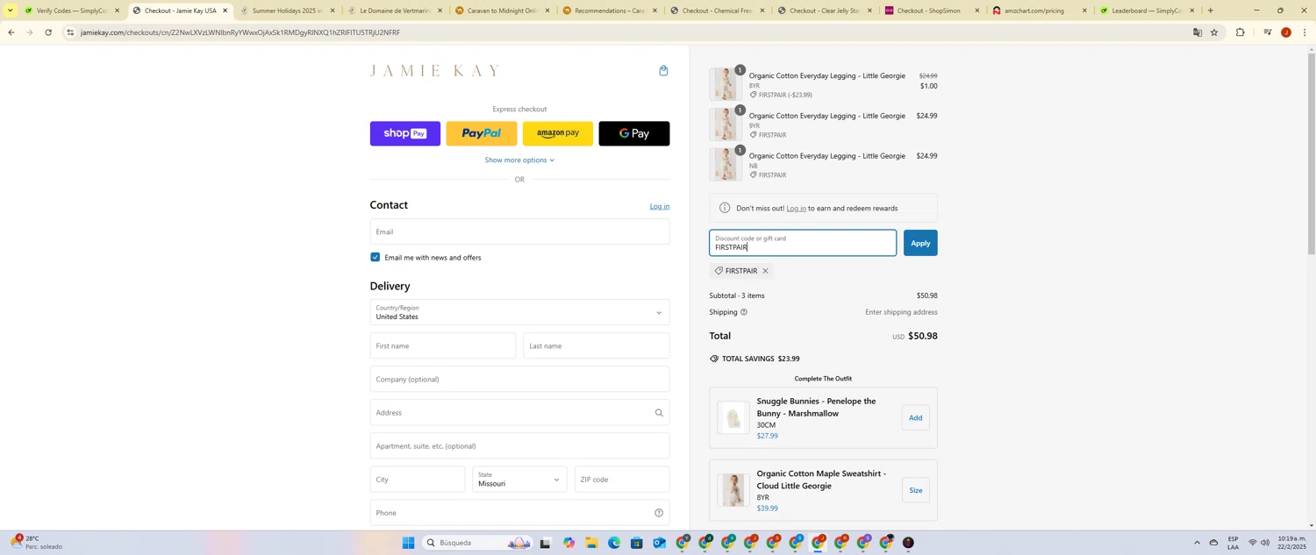The height and width of the screenshot is (555, 1316).
Task: Switch to Le Domaine de Vertmarines tab
Action: [x=394, y=11]
